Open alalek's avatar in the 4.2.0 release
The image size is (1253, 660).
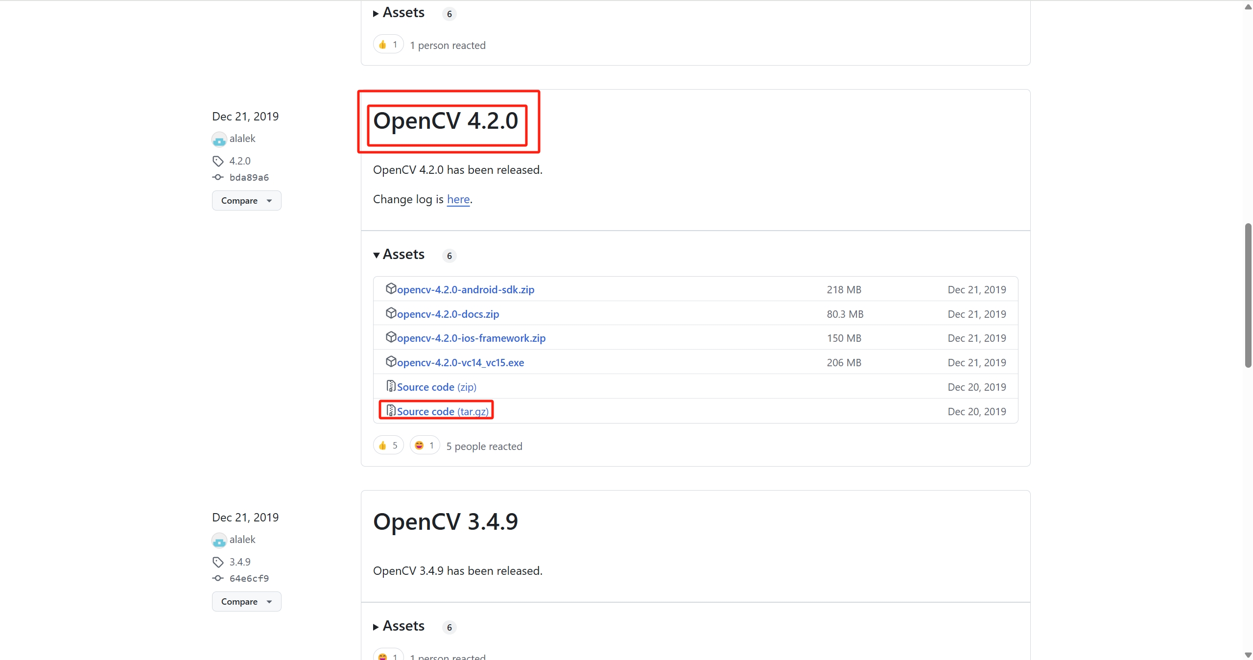pos(219,140)
